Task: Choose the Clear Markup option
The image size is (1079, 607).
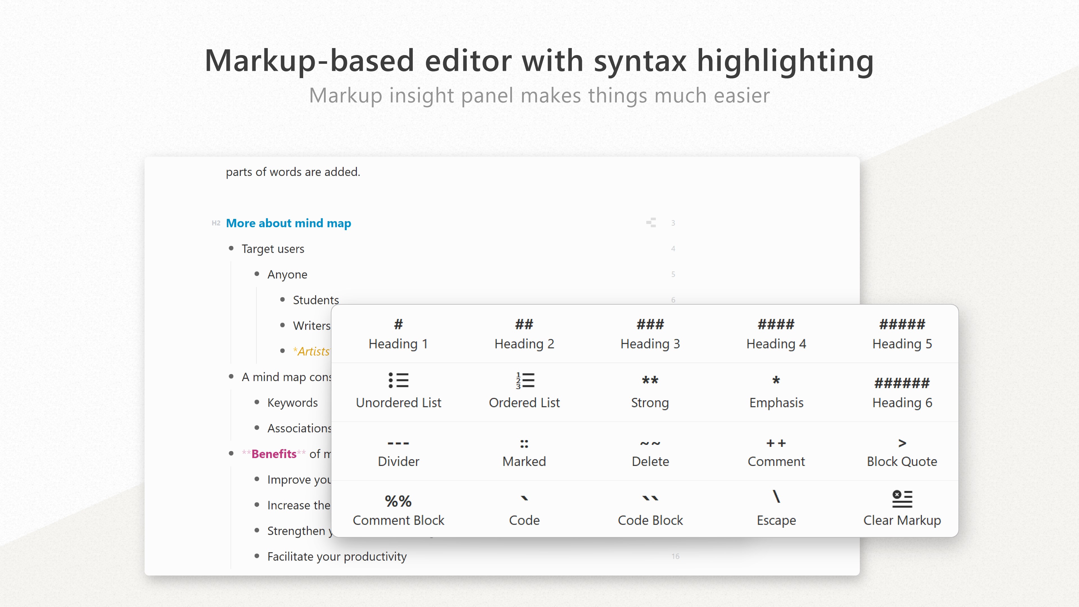Action: 902,509
